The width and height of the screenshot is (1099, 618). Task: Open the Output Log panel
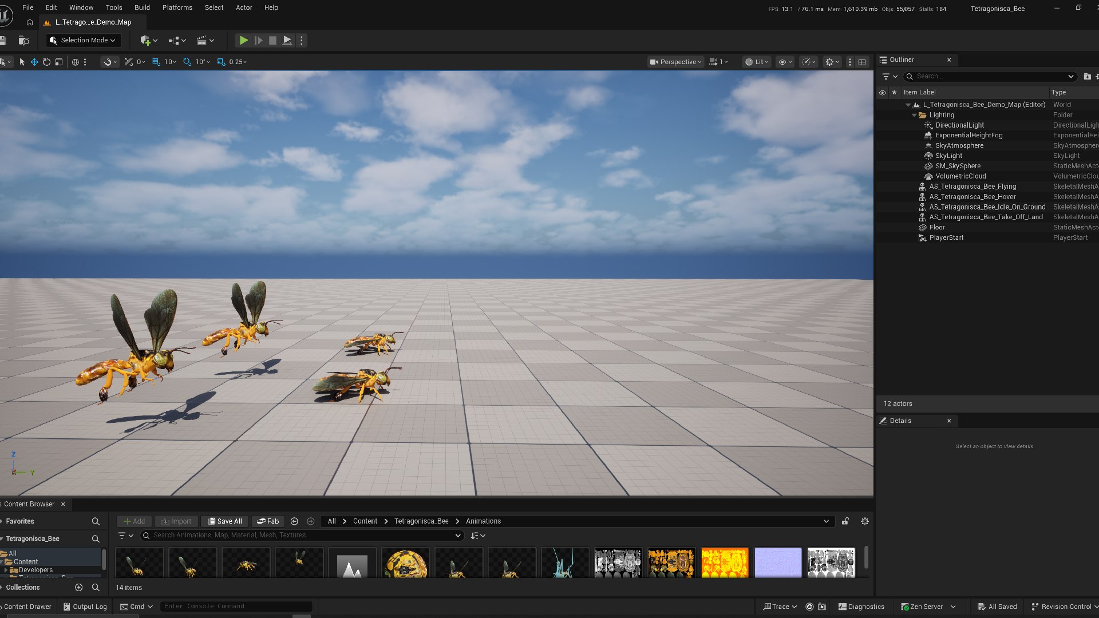[85, 607]
